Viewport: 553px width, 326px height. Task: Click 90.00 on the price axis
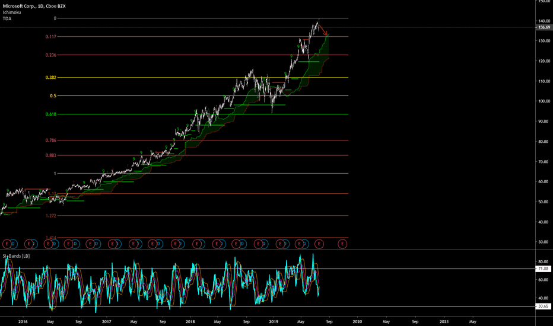point(544,122)
